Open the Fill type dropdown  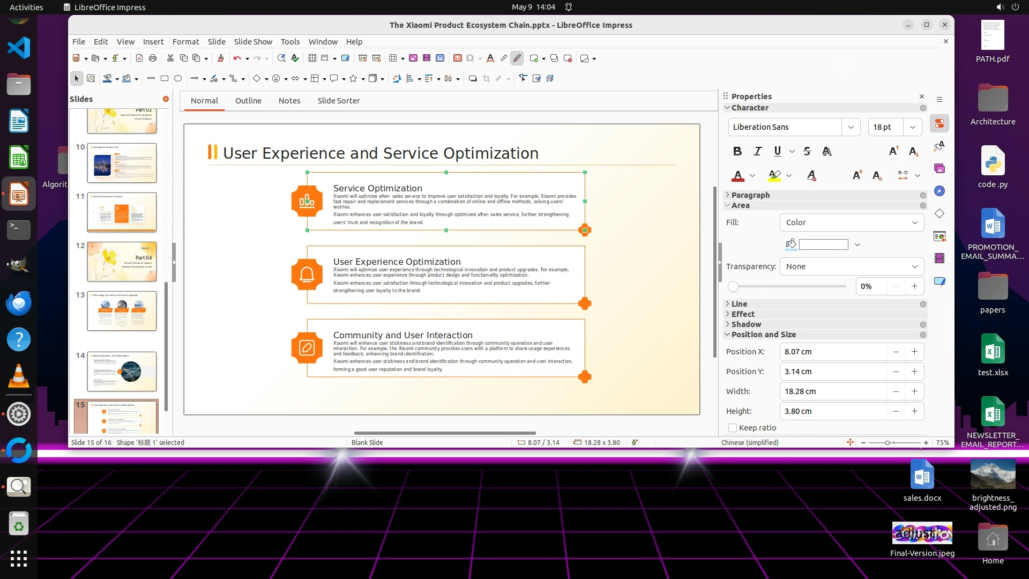852,222
